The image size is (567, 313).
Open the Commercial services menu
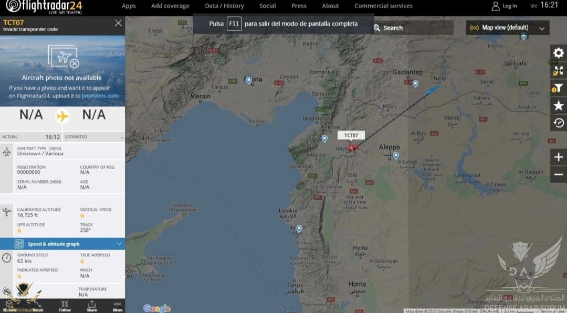[383, 6]
